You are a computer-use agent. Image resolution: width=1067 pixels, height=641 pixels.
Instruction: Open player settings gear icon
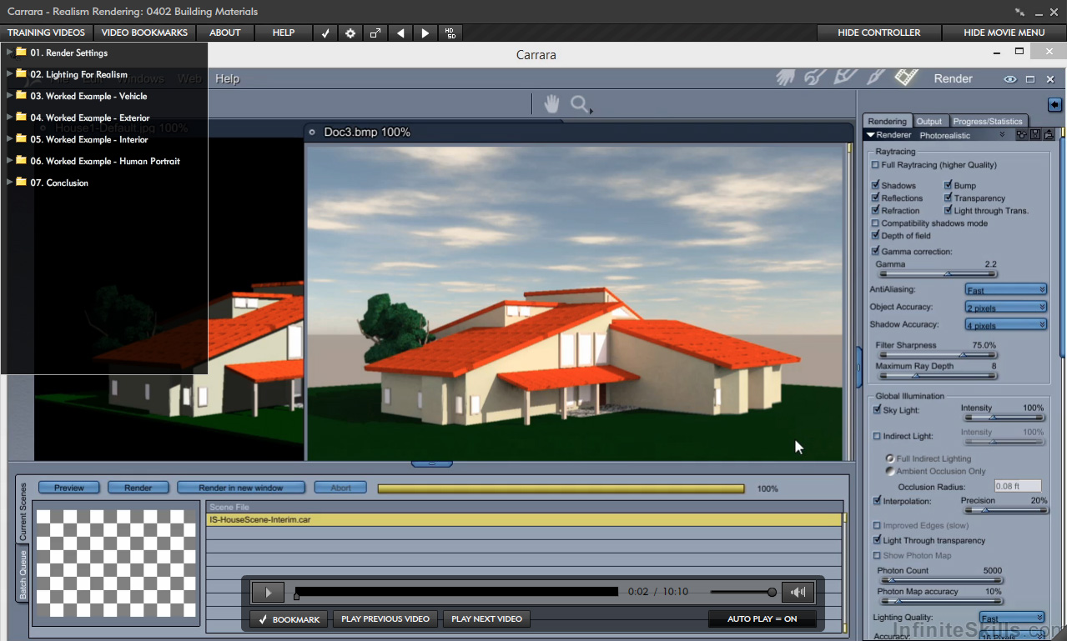tap(350, 33)
